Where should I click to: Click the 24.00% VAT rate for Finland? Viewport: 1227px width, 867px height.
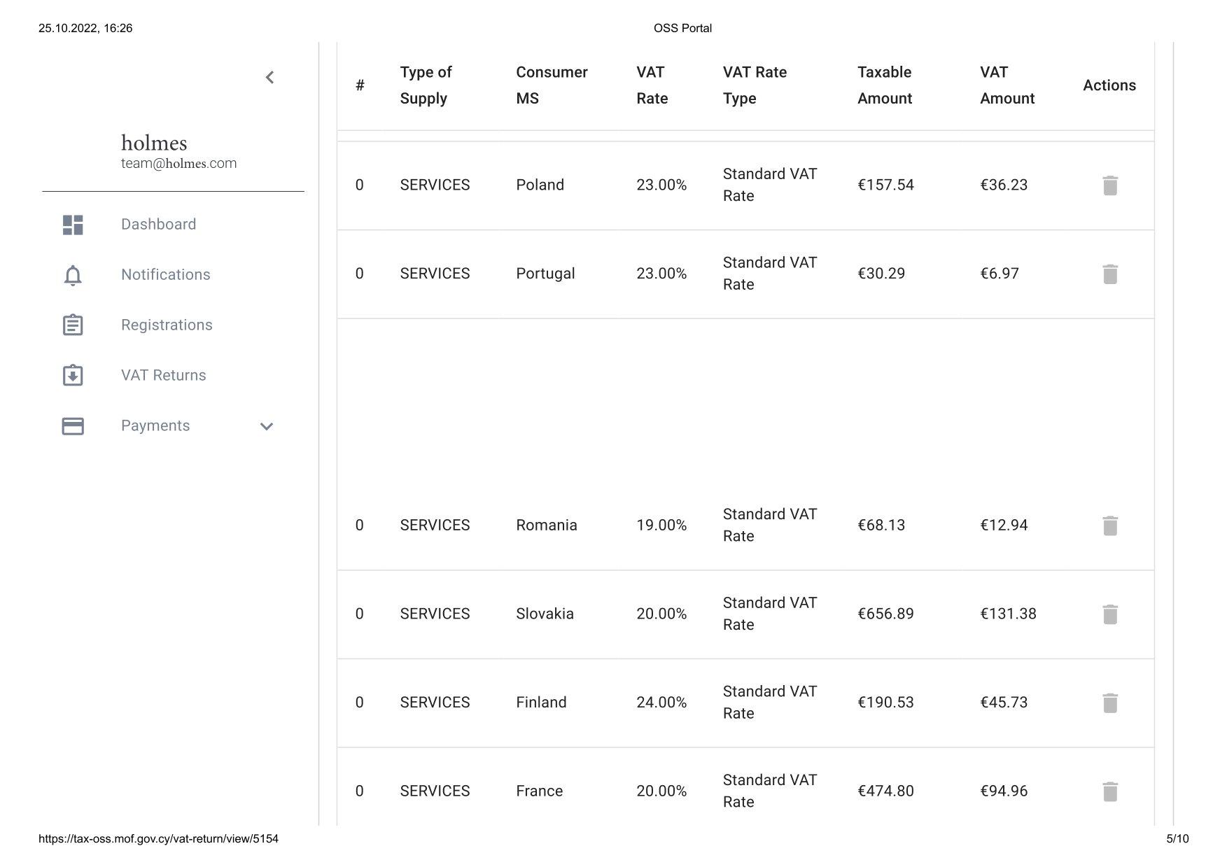pos(661,702)
